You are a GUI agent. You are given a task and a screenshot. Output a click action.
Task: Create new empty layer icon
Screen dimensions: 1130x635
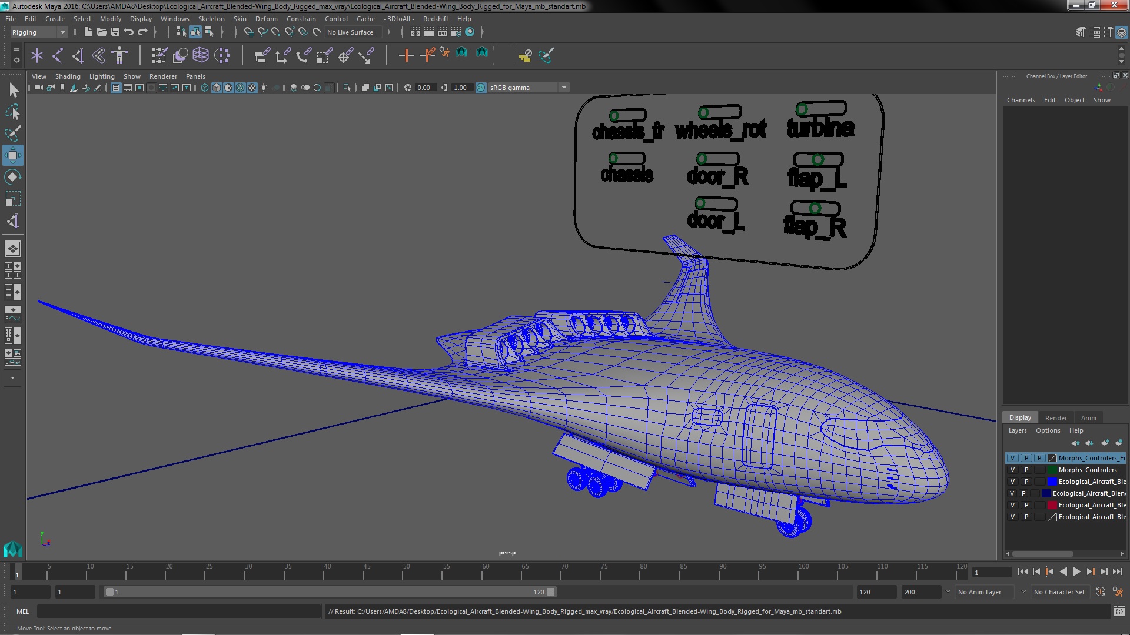1104,443
